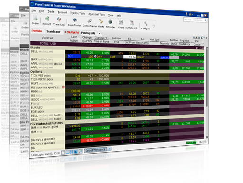This screenshot has width=243, height=183.
Task: Open the Configure wrench icon
Action: 146,26
